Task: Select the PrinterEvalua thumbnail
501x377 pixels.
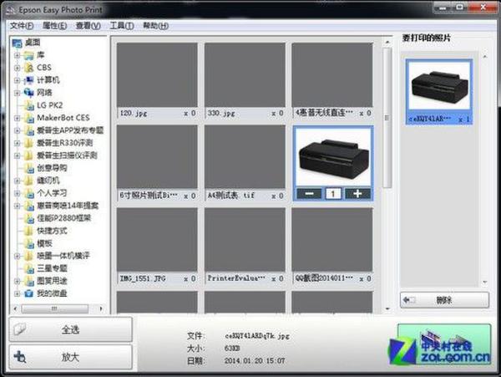Action: click(245, 240)
